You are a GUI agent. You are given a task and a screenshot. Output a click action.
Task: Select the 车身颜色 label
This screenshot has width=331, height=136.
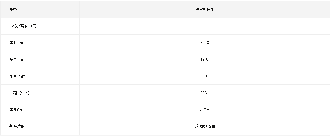pos(17,110)
